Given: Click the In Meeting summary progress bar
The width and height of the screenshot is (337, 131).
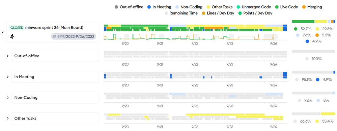Looking at the screenshot, I should click(313, 72).
